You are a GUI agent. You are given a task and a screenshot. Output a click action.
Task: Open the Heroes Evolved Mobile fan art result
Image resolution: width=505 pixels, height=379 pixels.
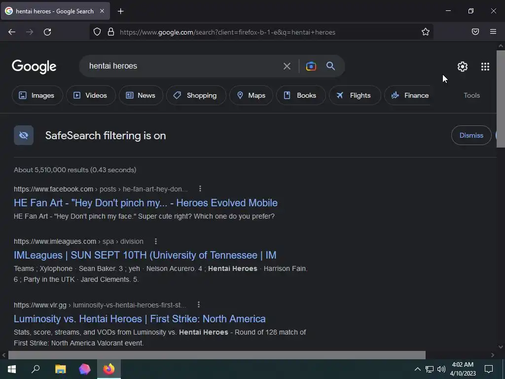(145, 203)
